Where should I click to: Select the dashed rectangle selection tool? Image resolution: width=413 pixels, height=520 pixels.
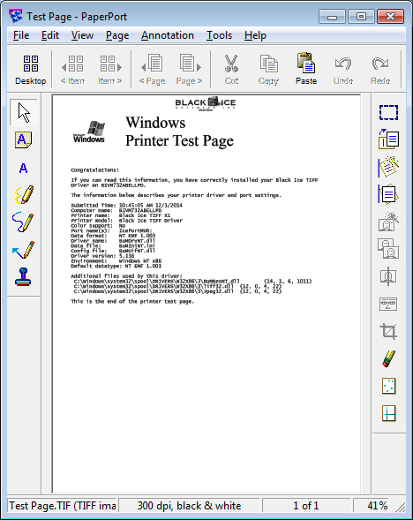click(x=388, y=112)
